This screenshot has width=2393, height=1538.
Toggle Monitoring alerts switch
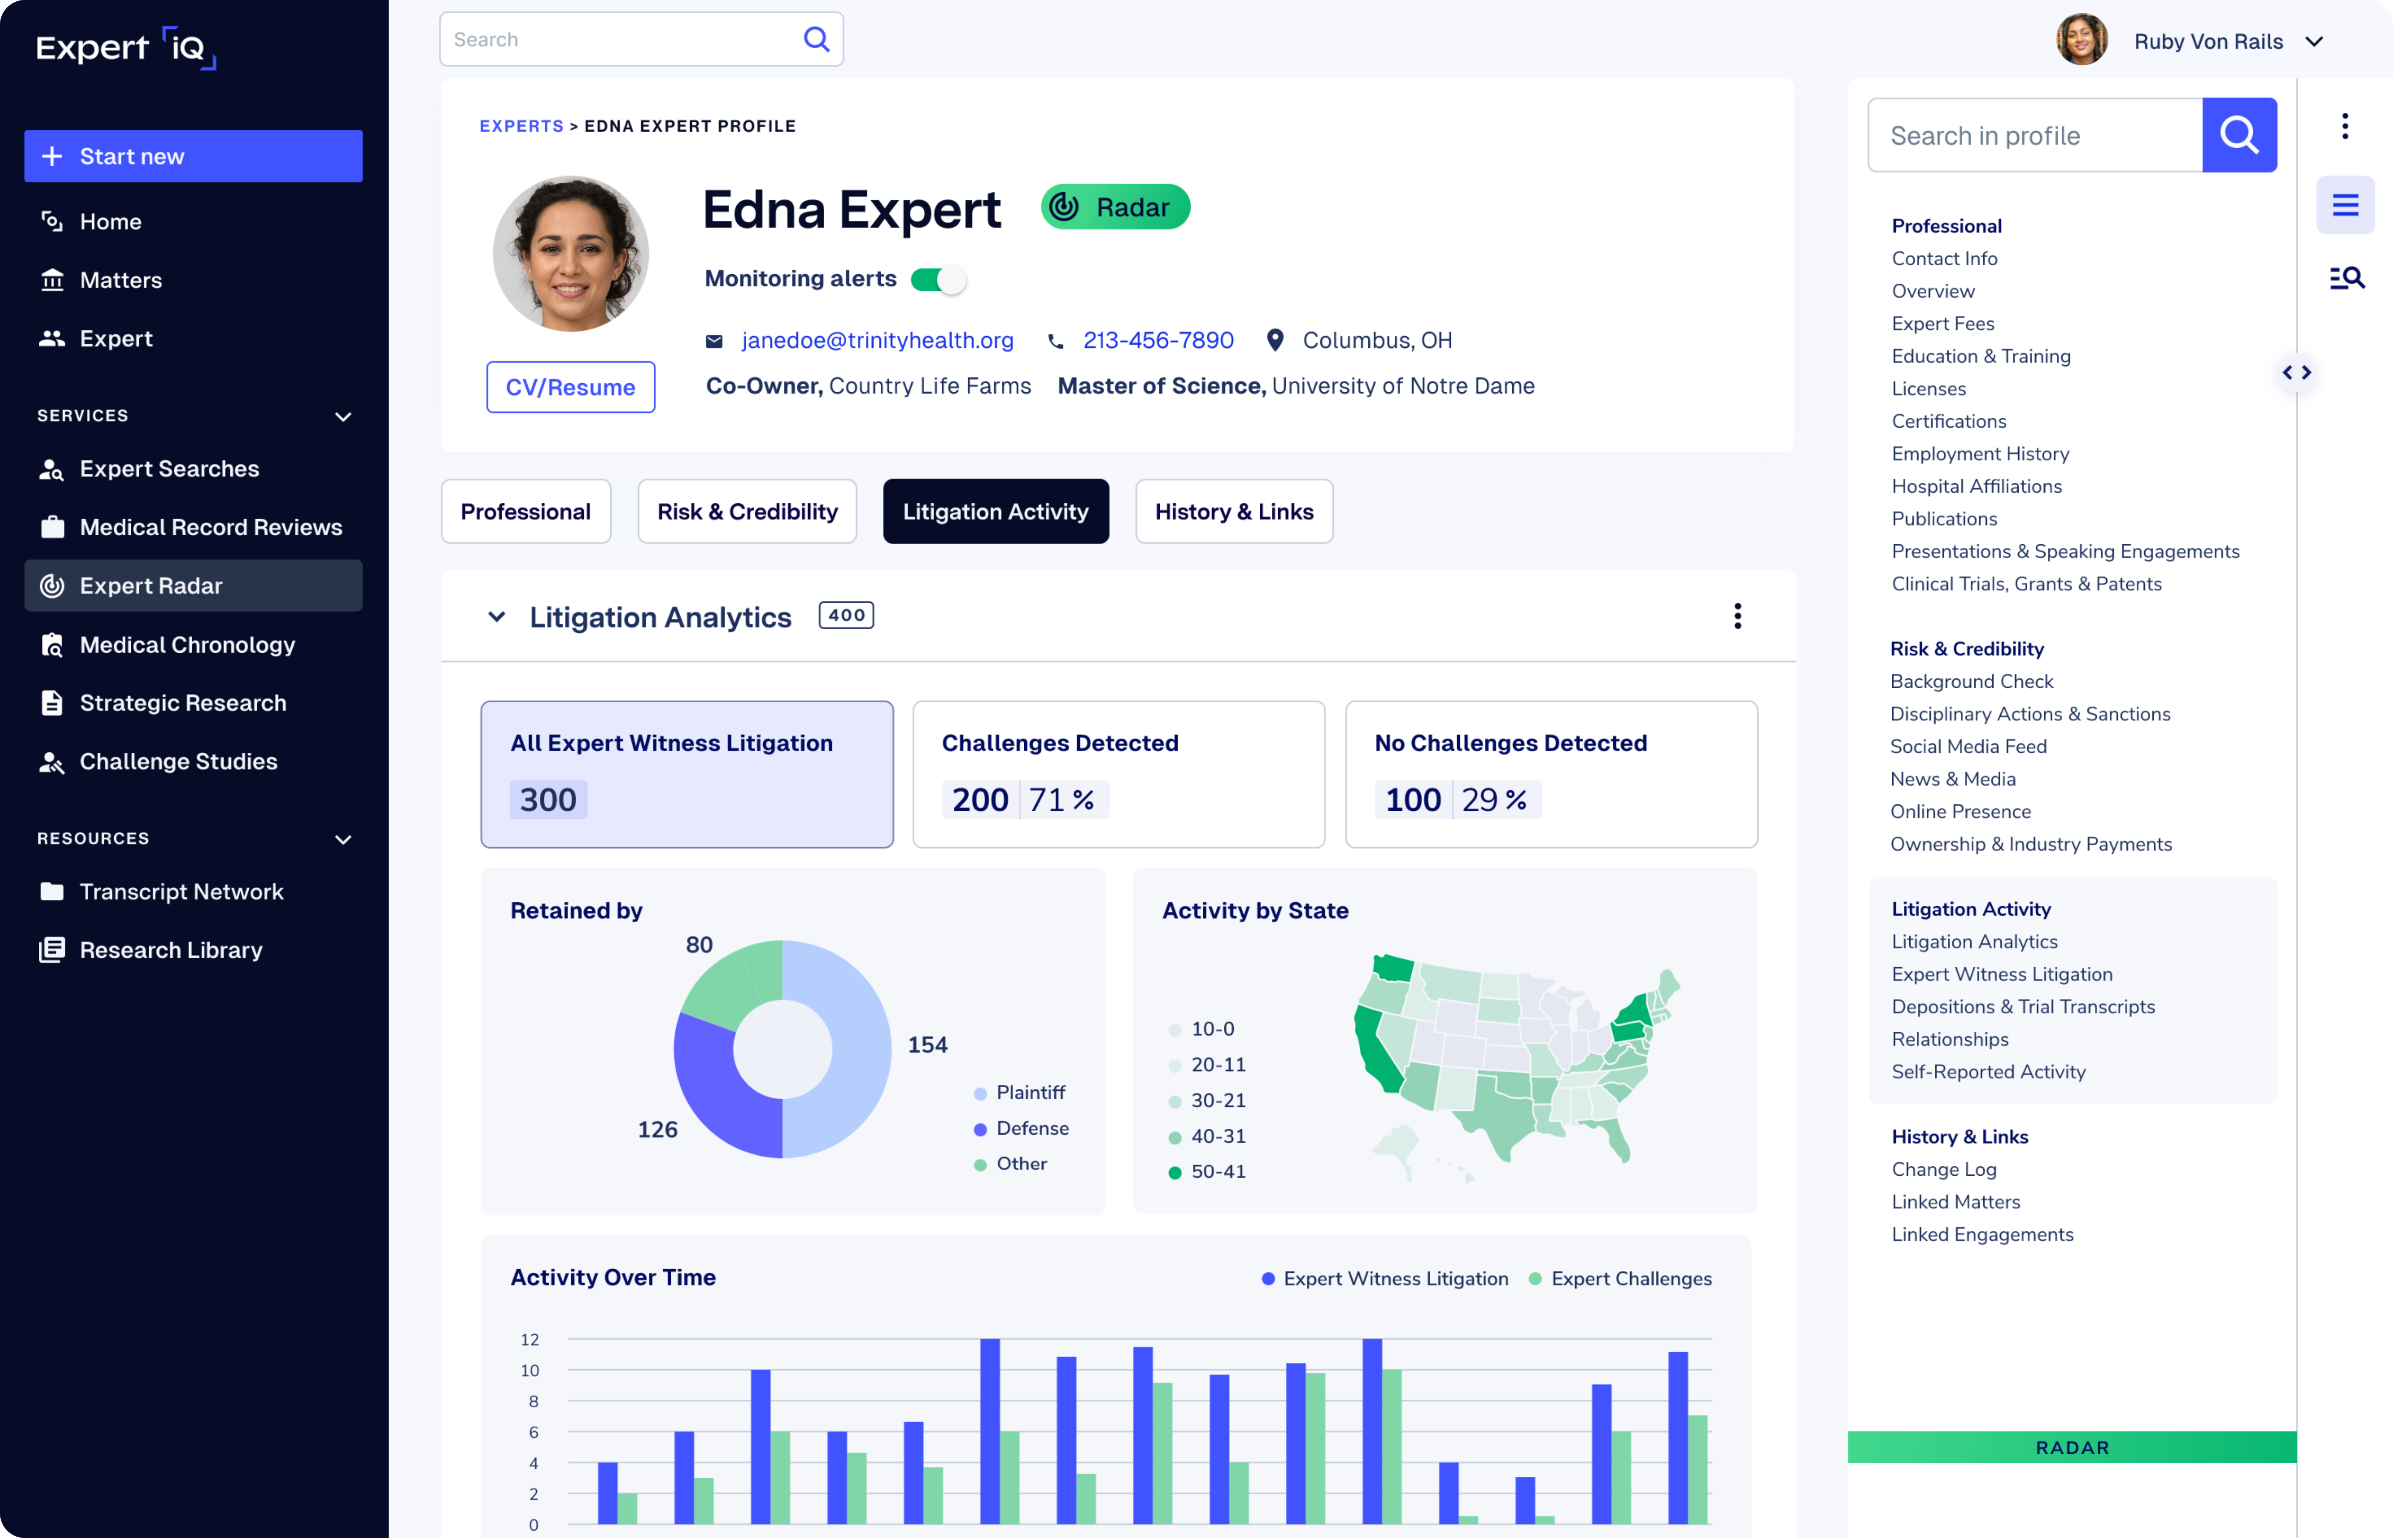tap(938, 280)
